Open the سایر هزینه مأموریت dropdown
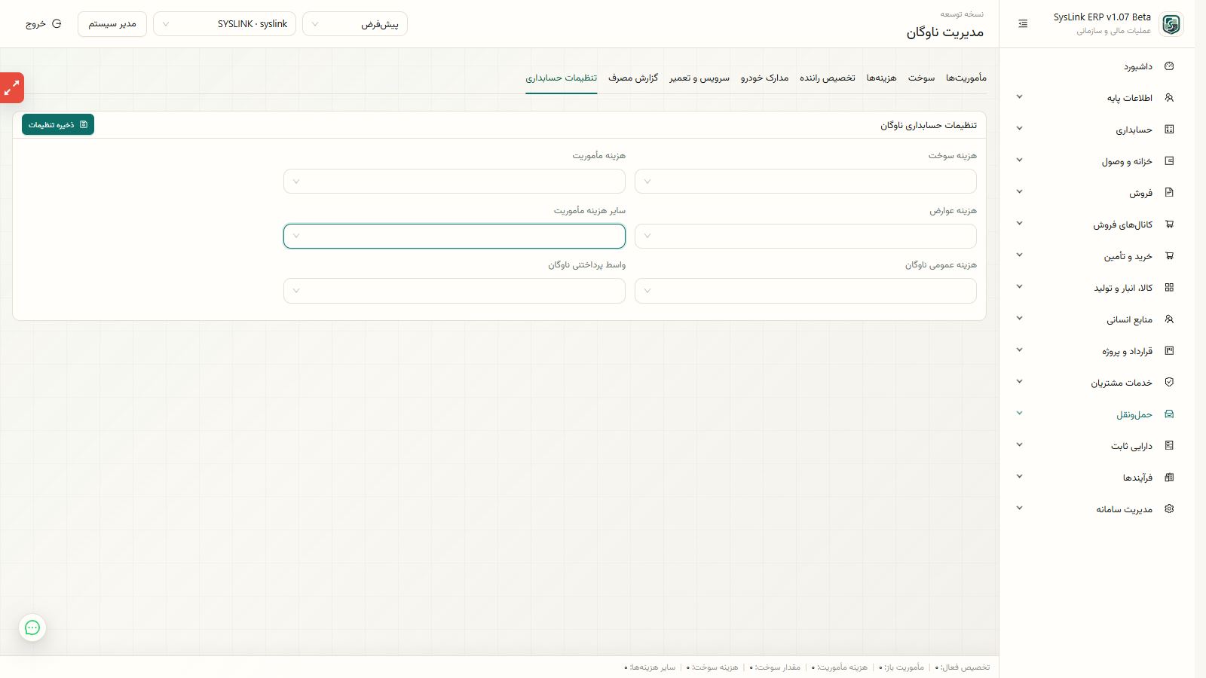The image size is (1206, 678). 455,236
